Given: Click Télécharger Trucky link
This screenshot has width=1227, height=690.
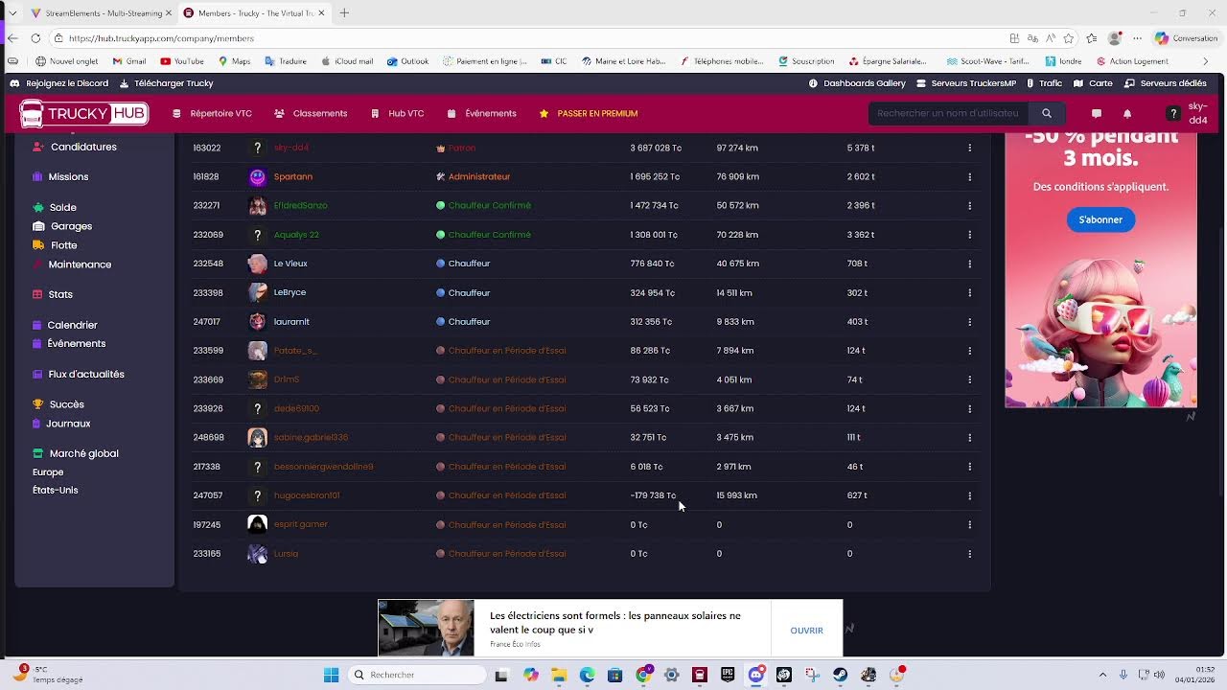Looking at the screenshot, I should coord(167,83).
